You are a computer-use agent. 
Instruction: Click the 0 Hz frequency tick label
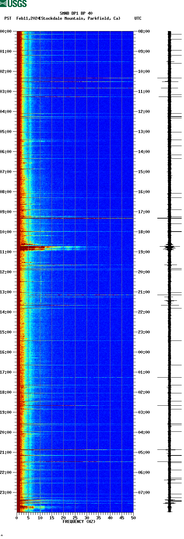pyautogui.click(x=17, y=518)
